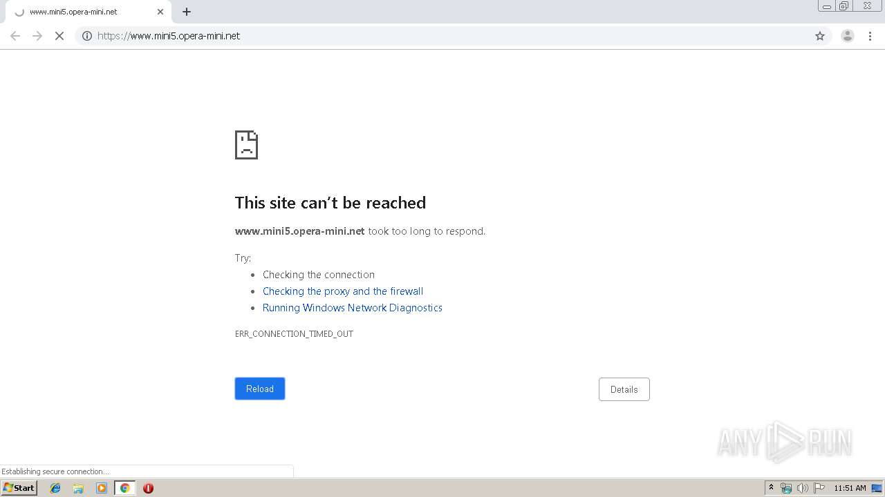Click the ERR_CONNECTION_TIMED_OUT error code

point(294,334)
